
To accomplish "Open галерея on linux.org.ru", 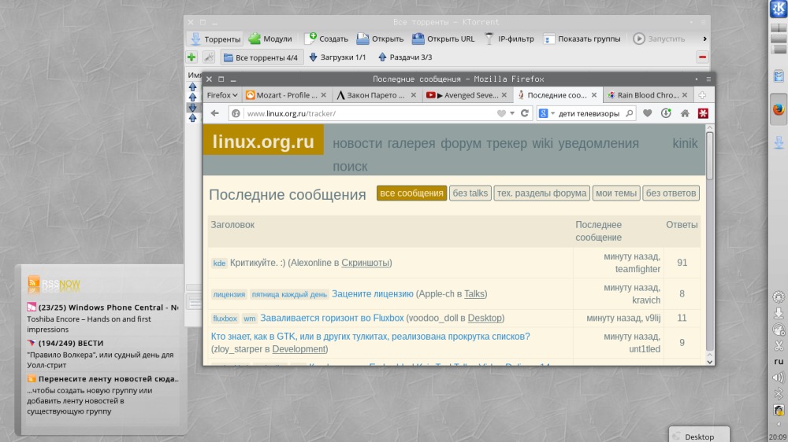I will [x=411, y=143].
